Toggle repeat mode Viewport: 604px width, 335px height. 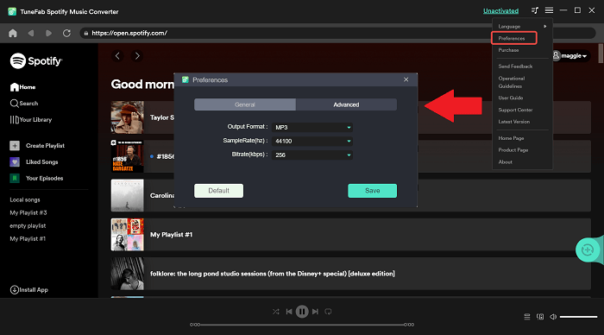[x=328, y=312]
